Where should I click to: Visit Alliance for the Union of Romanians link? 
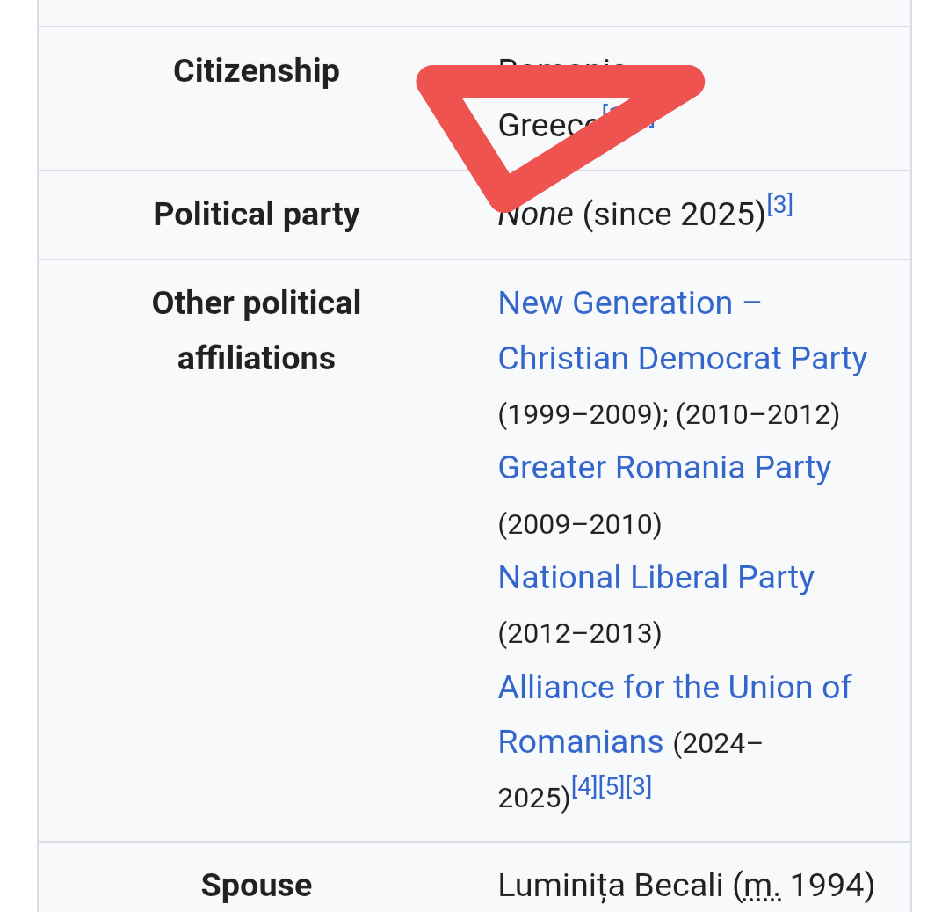674,715
